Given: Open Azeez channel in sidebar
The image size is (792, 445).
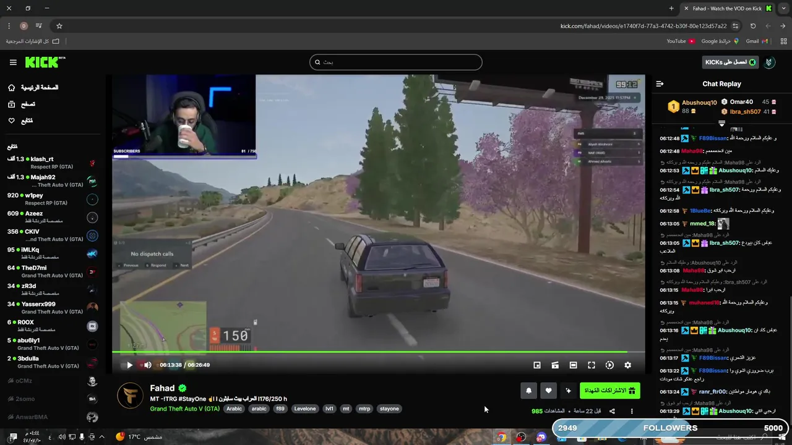Looking at the screenshot, I should pyautogui.click(x=52, y=218).
